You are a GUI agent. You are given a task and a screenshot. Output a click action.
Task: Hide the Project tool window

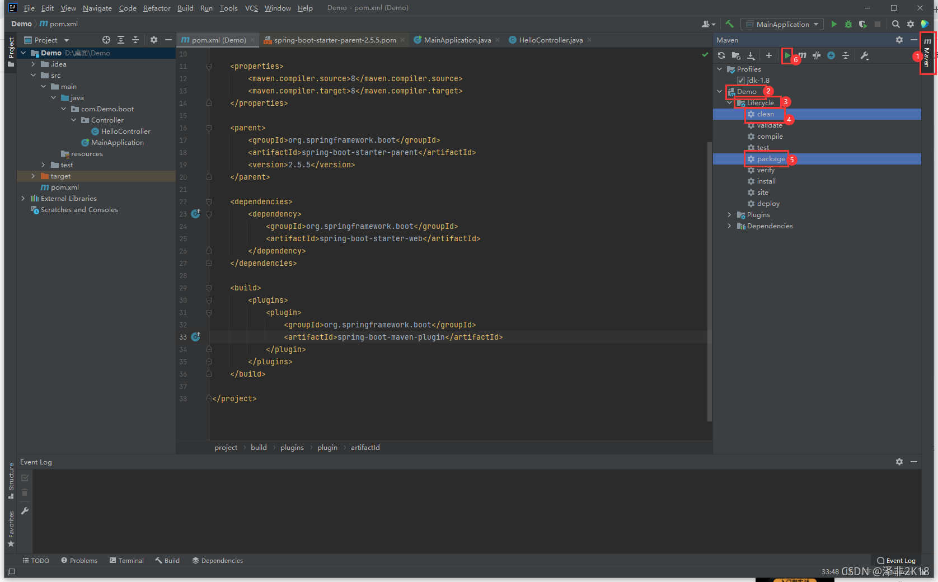tap(168, 40)
